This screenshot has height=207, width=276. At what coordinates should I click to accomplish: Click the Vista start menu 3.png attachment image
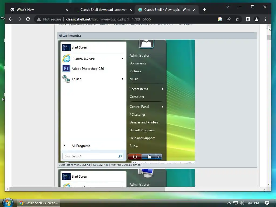tap(127, 101)
